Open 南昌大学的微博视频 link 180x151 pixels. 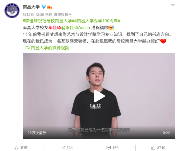tap(50, 48)
